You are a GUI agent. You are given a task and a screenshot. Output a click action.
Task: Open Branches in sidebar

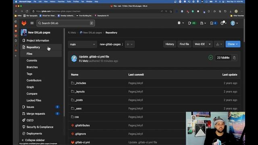pos(32,67)
